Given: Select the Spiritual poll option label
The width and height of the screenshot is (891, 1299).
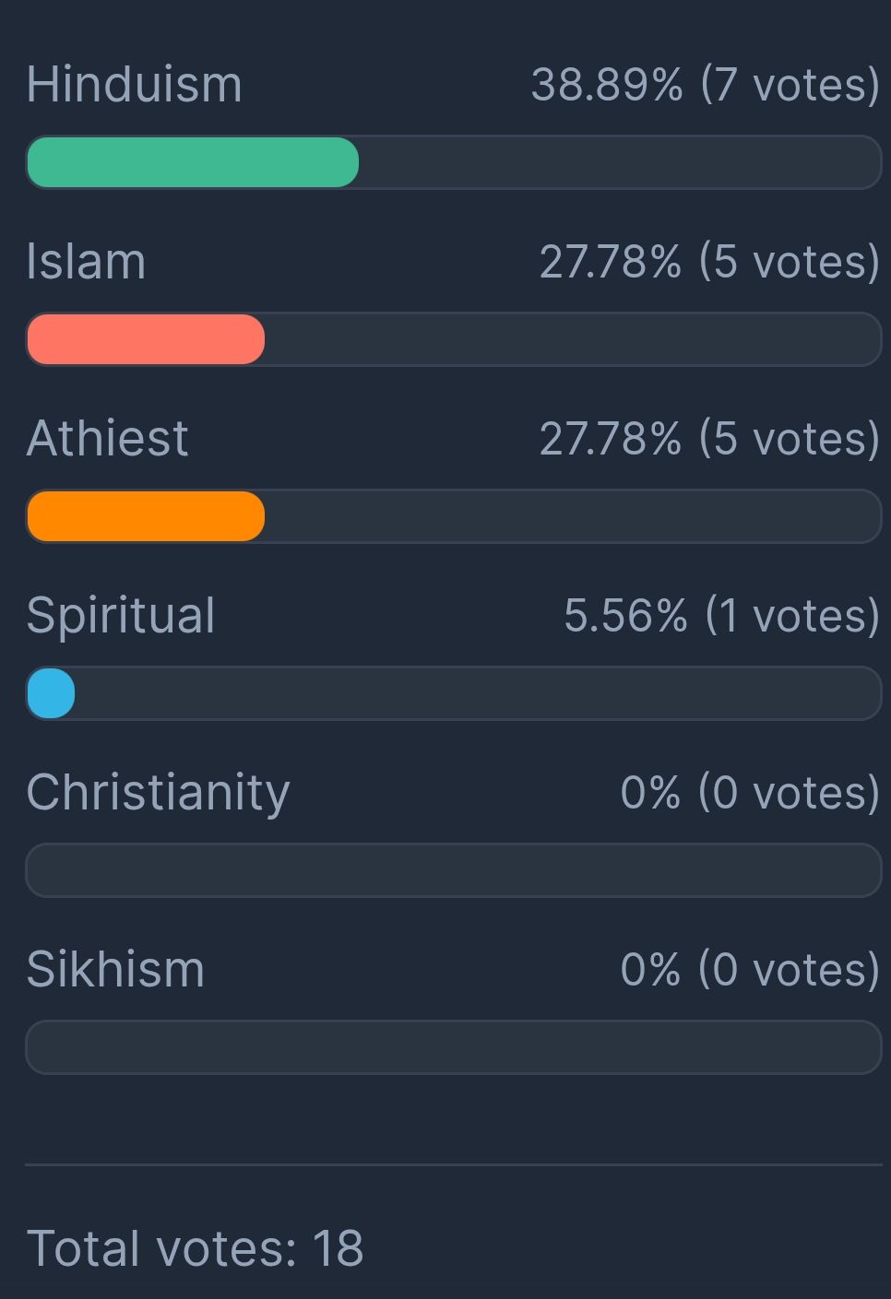Looking at the screenshot, I should [121, 615].
